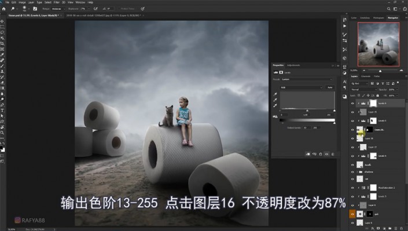Viewport: 408px width, 231px height.
Task: Click the new layer icon in Layers panel
Action: point(395,229)
